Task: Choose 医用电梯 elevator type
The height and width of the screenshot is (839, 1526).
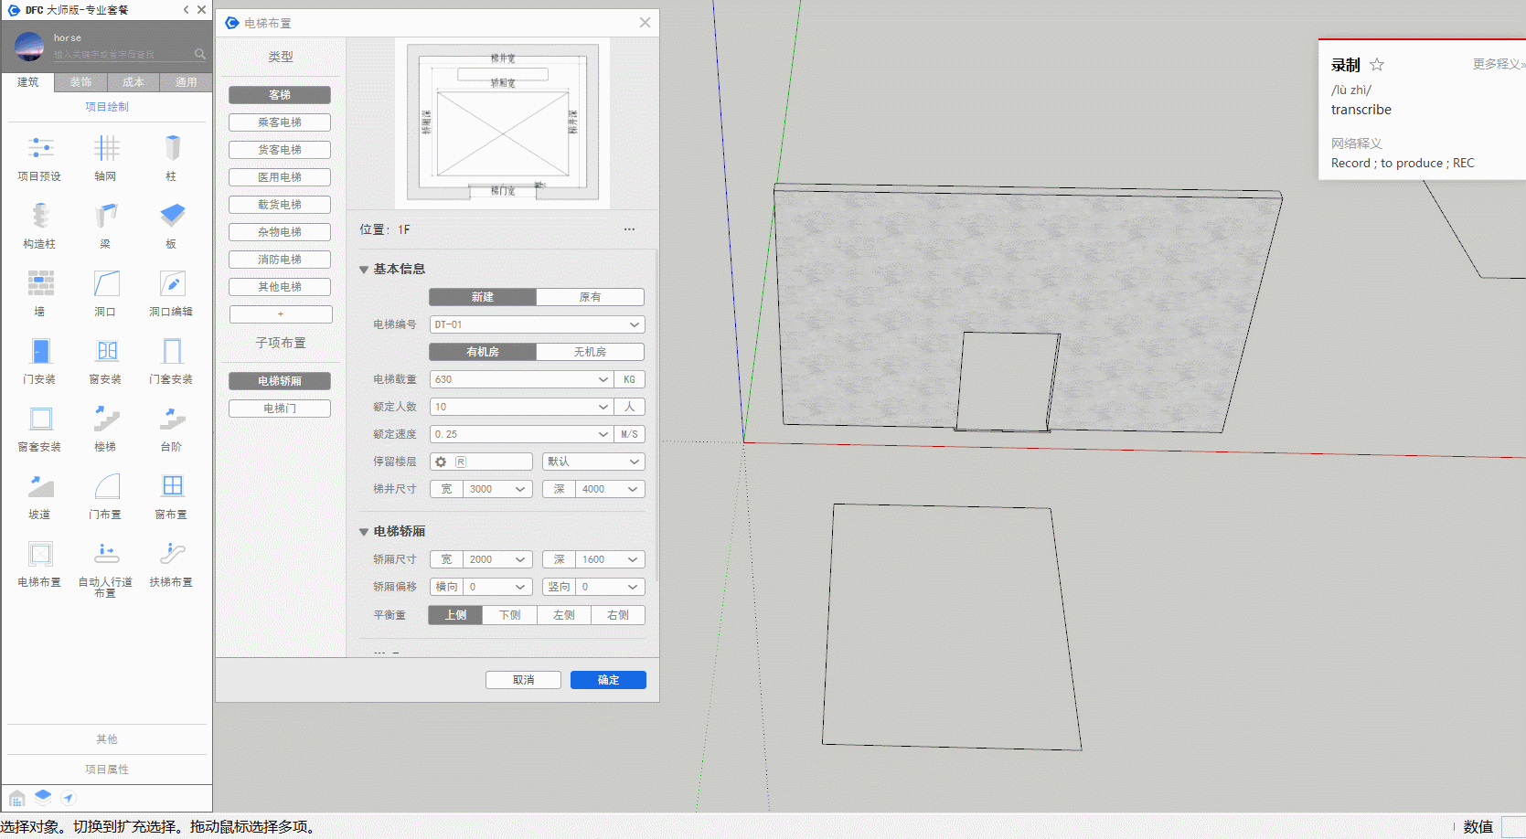Action: 280,177
